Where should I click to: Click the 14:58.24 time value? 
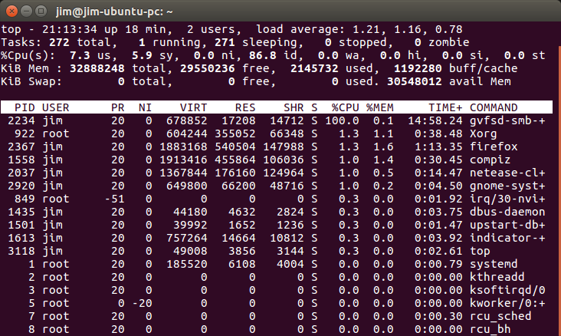[x=435, y=120]
